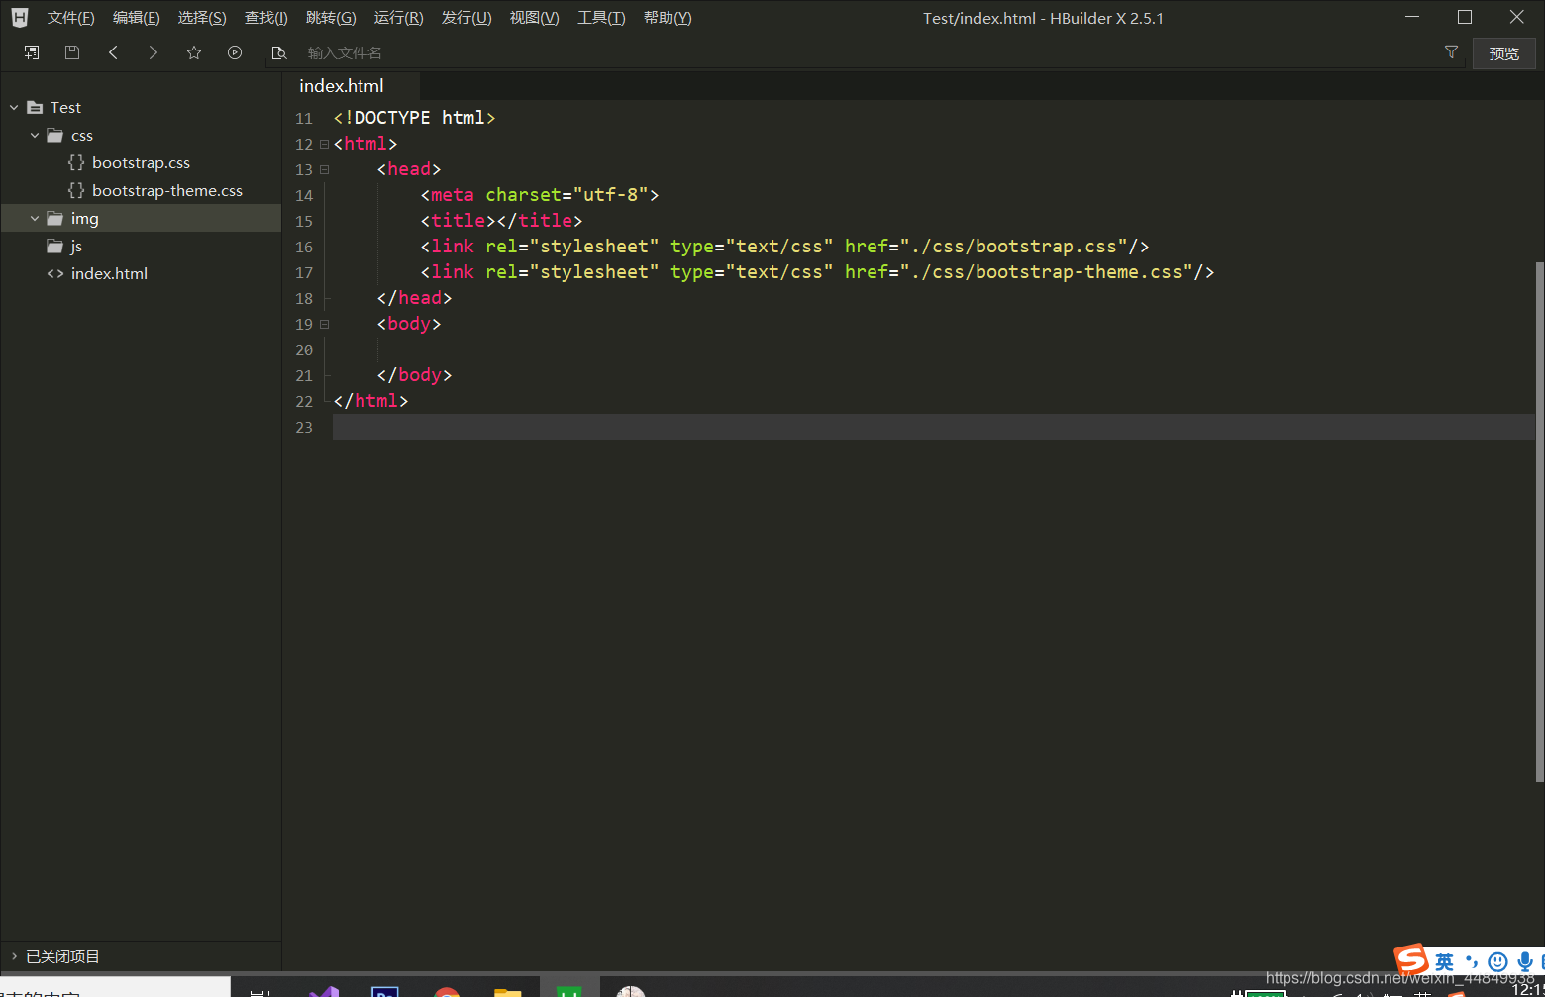Click the bootstrap-theme.css link href line
Image resolution: width=1545 pixels, height=997 pixels.
[817, 272]
